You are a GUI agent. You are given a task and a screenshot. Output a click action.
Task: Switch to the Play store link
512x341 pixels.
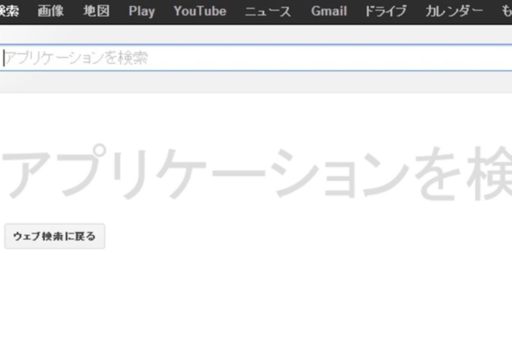[x=141, y=12]
